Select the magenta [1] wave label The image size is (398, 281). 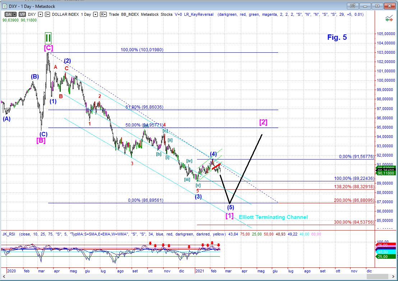[x=229, y=216]
